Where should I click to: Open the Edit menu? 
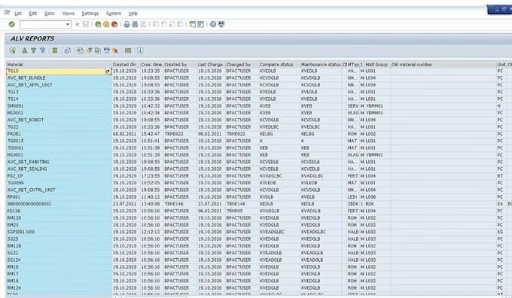point(32,14)
